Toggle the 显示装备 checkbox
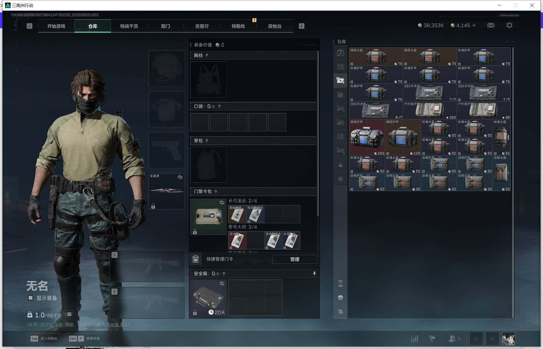Screen dimensions: 543x349 (31, 298)
